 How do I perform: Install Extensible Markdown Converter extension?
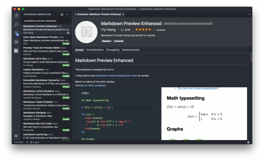pos(66,87)
